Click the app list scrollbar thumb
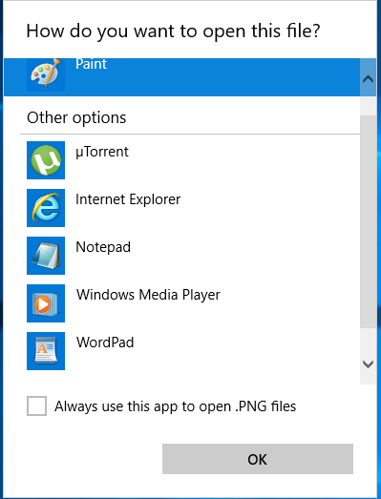This screenshot has height=499, width=381. 368,221
